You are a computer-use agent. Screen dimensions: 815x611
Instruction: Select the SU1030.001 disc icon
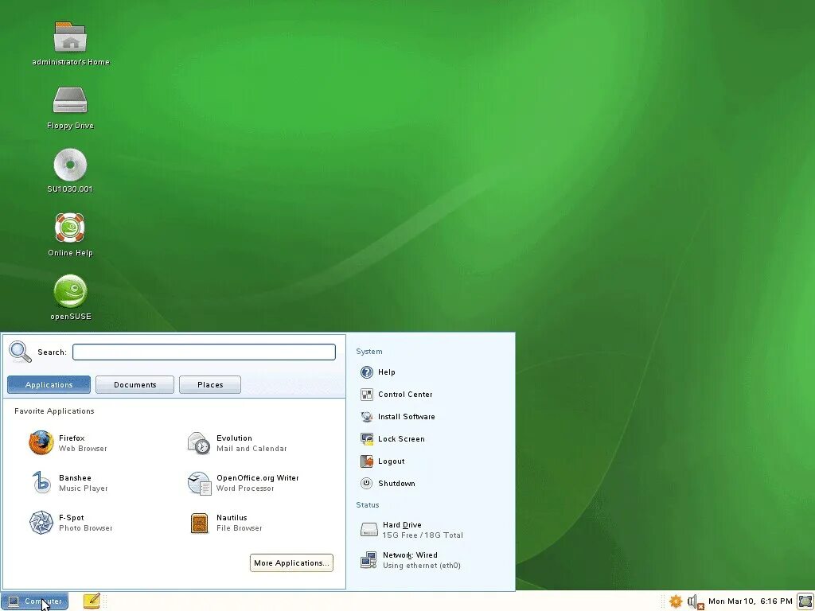(x=70, y=165)
